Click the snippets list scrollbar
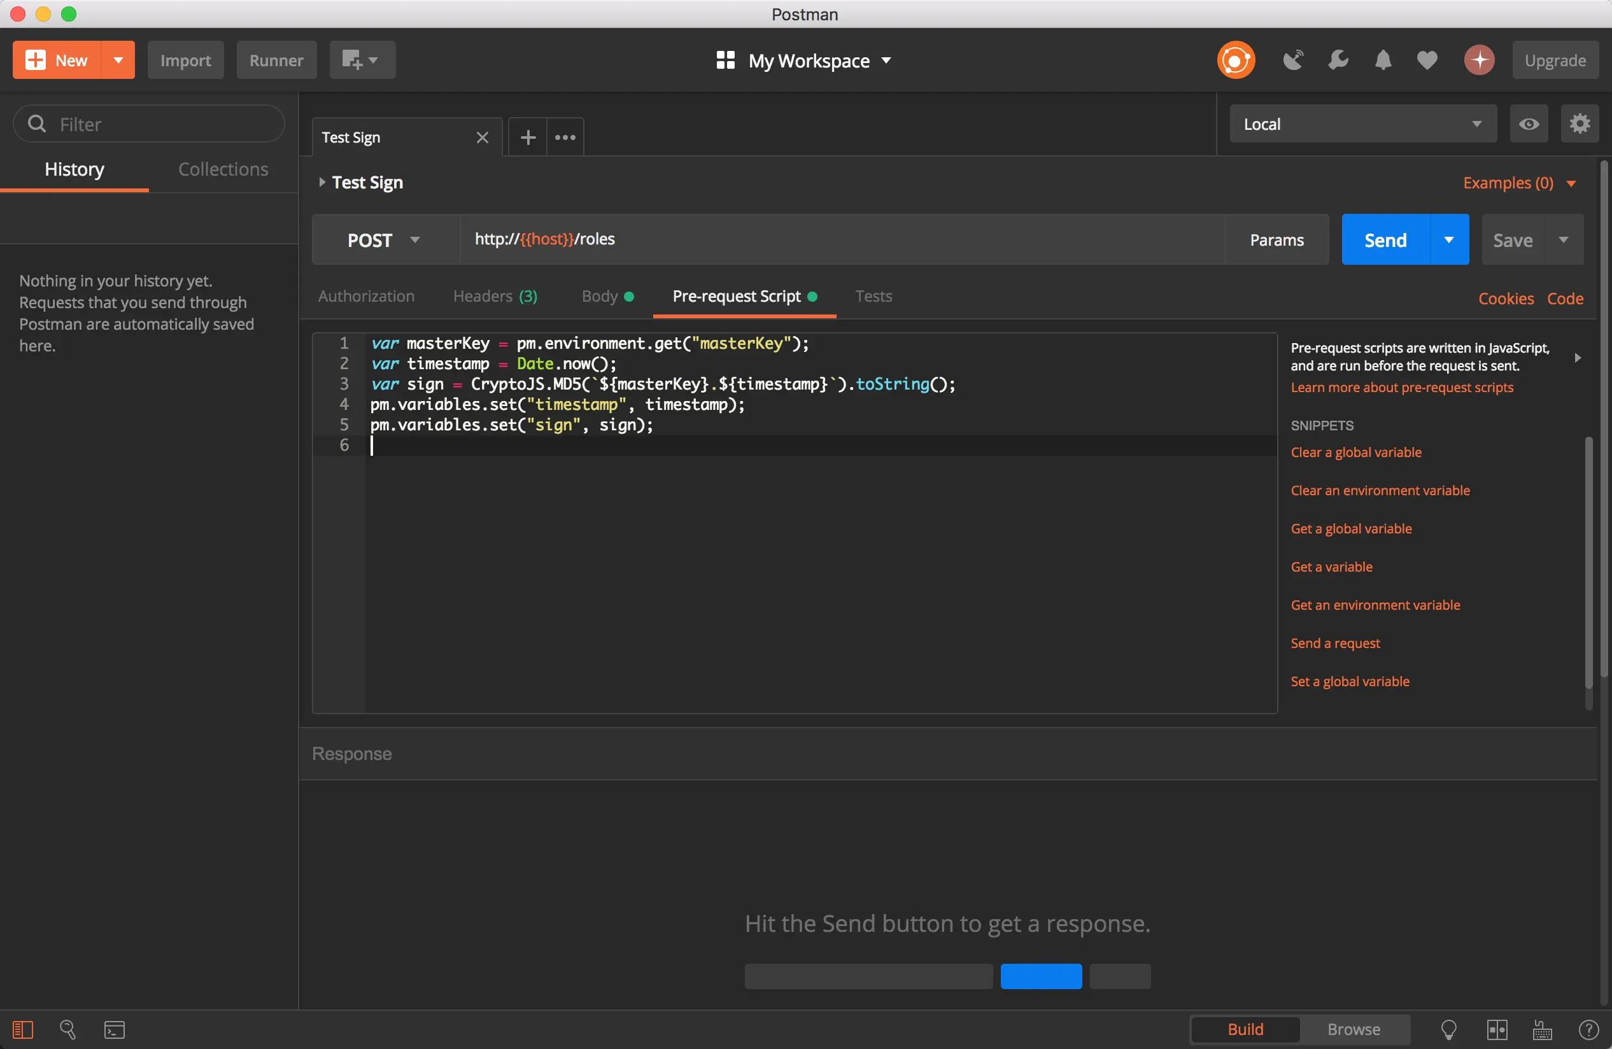Image resolution: width=1612 pixels, height=1049 pixels. [1588, 562]
